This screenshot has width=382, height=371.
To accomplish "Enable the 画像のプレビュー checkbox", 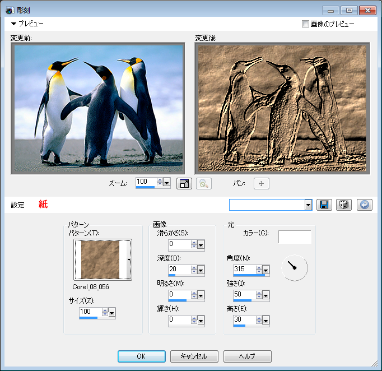I will coord(305,24).
